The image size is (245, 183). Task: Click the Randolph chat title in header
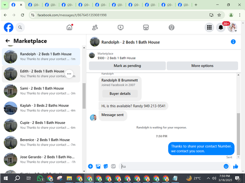pos(130,42)
